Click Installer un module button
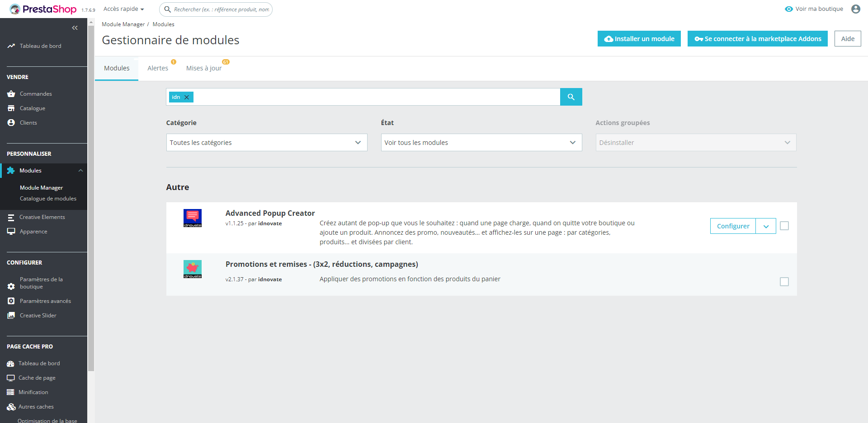The height and width of the screenshot is (423, 868). [x=639, y=39]
